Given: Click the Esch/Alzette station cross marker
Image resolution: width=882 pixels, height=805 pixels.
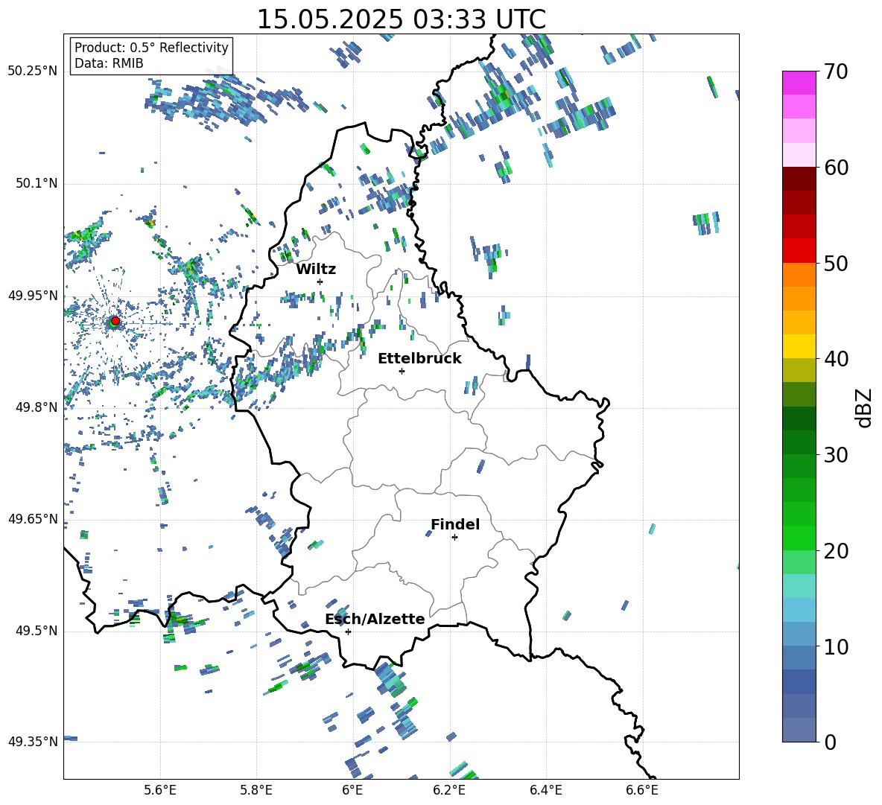Looking at the screenshot, I should [x=348, y=631].
